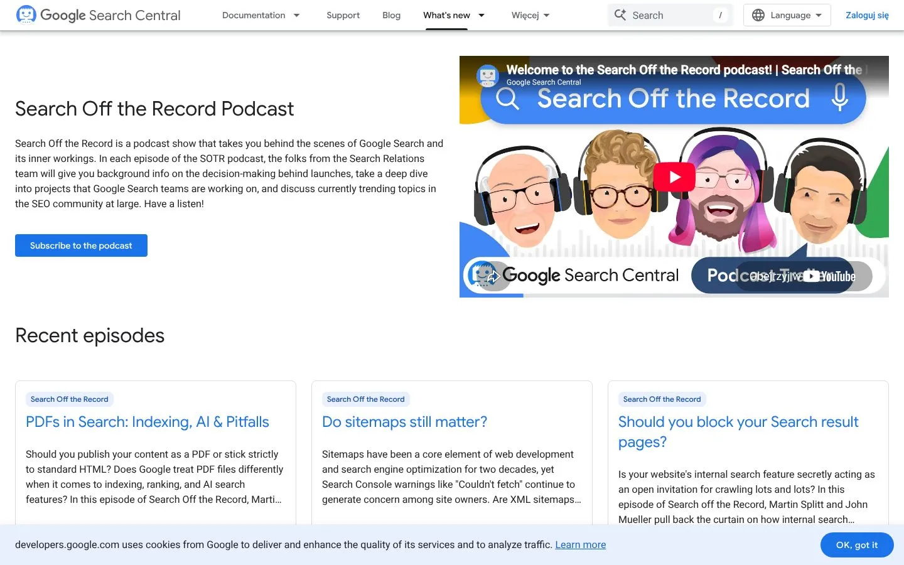Open the Documentation menu
Viewport: 904px width, 565px height.
coord(254,15)
